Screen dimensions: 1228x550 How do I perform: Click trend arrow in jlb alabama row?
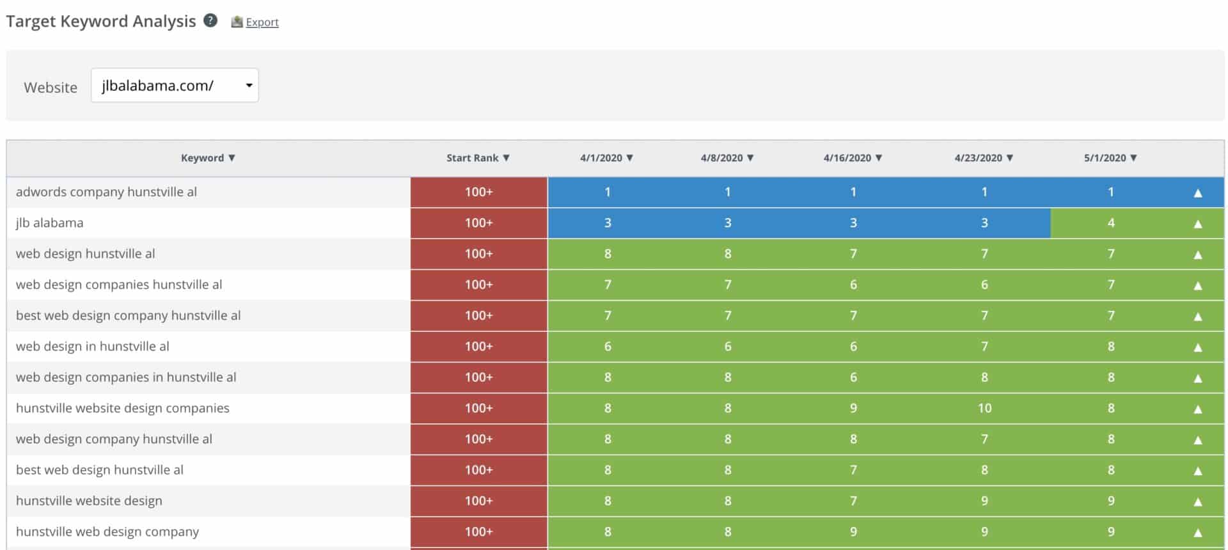point(1198,224)
